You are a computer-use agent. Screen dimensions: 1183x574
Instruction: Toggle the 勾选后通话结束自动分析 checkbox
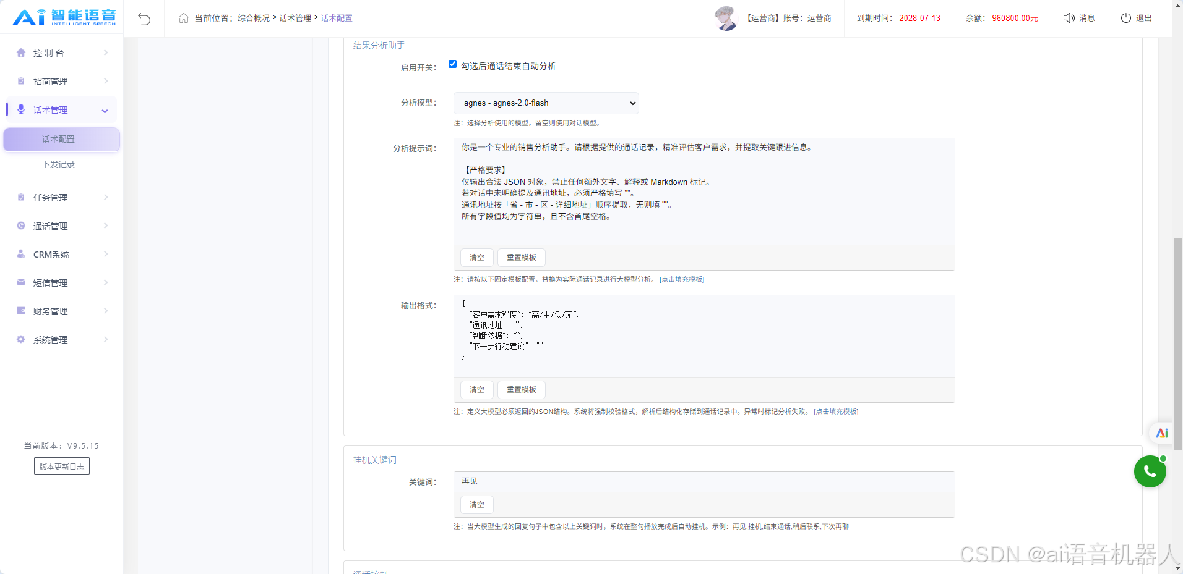coord(452,64)
